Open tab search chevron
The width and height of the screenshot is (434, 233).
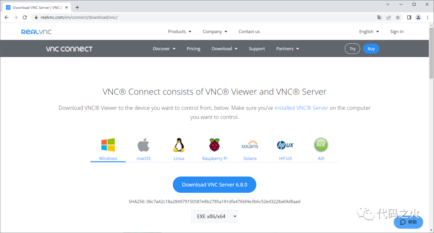point(388,4)
